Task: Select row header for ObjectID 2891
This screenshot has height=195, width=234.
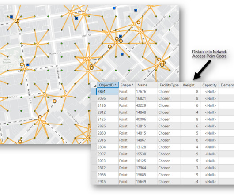Action: coord(94,91)
